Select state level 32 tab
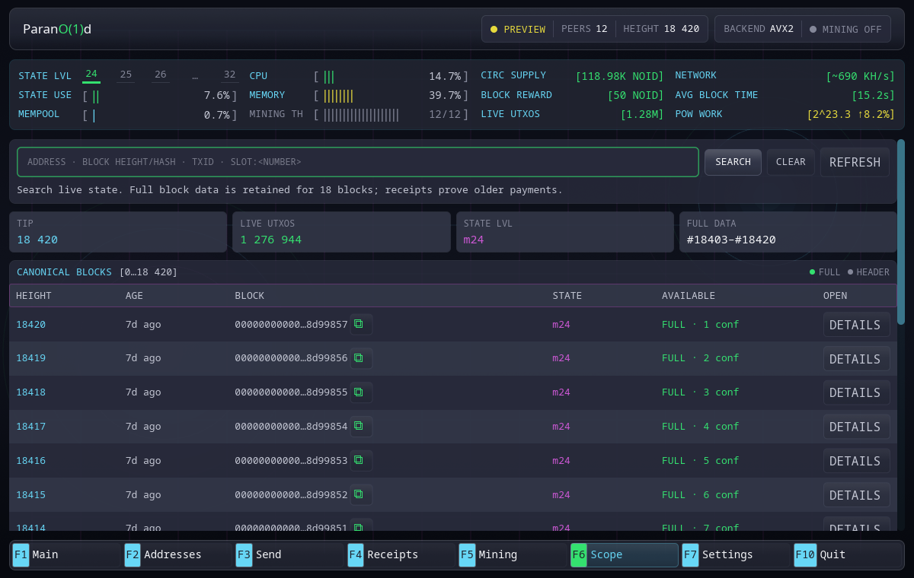This screenshot has height=578, width=914. click(x=229, y=75)
